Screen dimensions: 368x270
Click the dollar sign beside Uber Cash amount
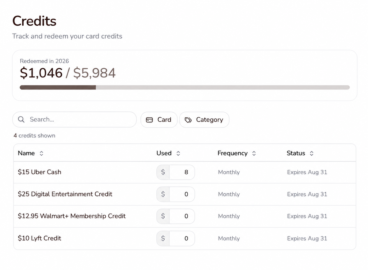[x=163, y=172]
